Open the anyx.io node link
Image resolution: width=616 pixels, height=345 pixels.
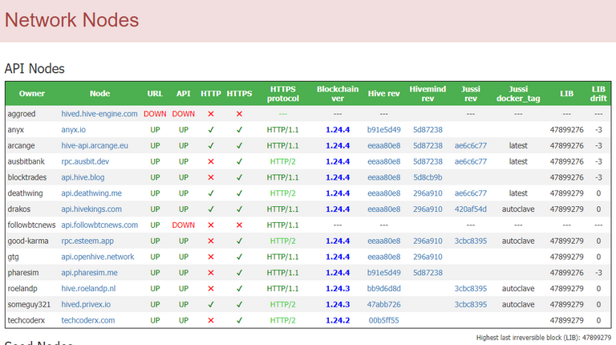tap(74, 130)
